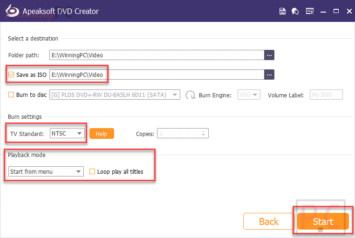Click the Start button to begin burning
The image size is (355, 238).
coord(323,222)
